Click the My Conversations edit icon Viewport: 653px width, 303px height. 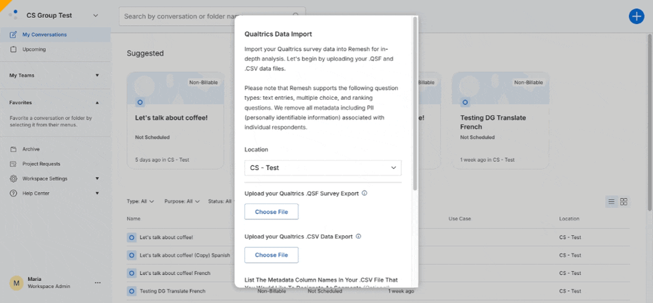pos(13,35)
